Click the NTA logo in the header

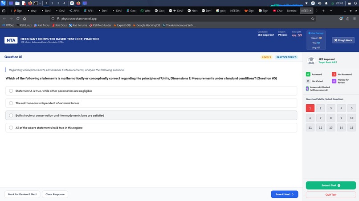click(x=11, y=40)
